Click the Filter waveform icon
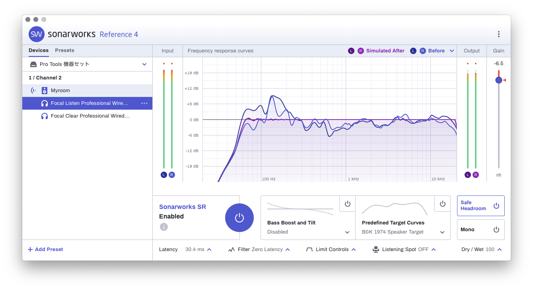Screen dimensions: 533x290 click(x=231, y=249)
